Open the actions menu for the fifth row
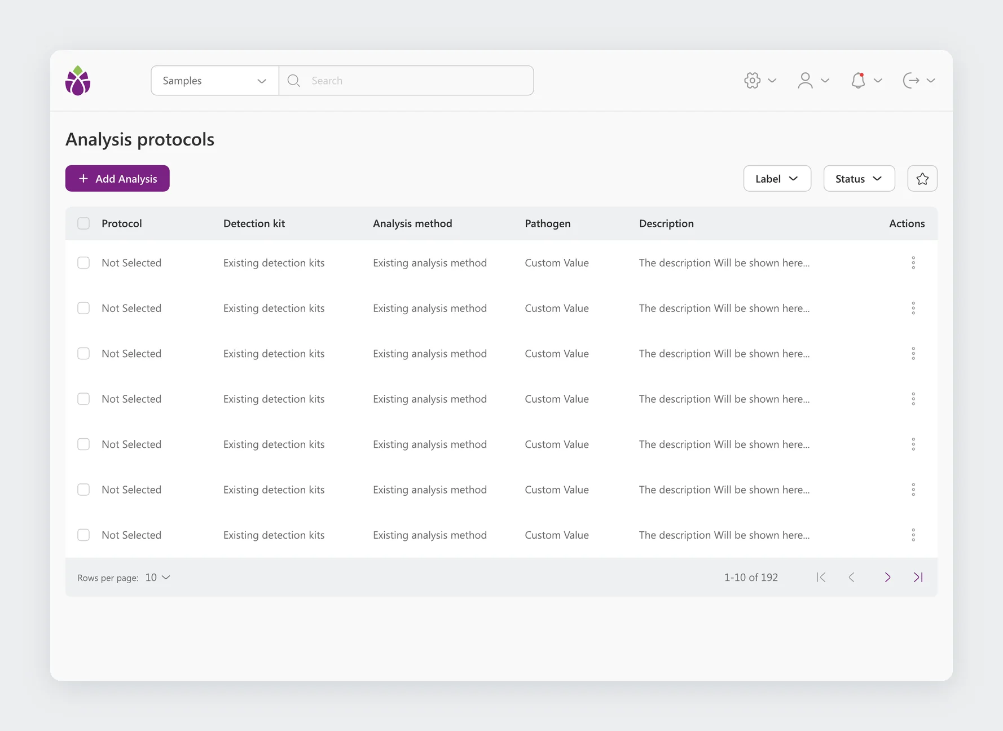 pyautogui.click(x=913, y=444)
